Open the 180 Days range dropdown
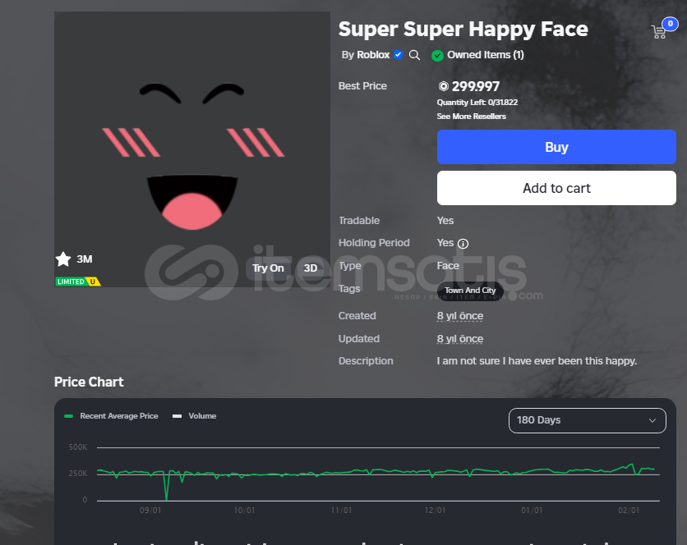Screen dimensions: 687x545 (587, 420)
